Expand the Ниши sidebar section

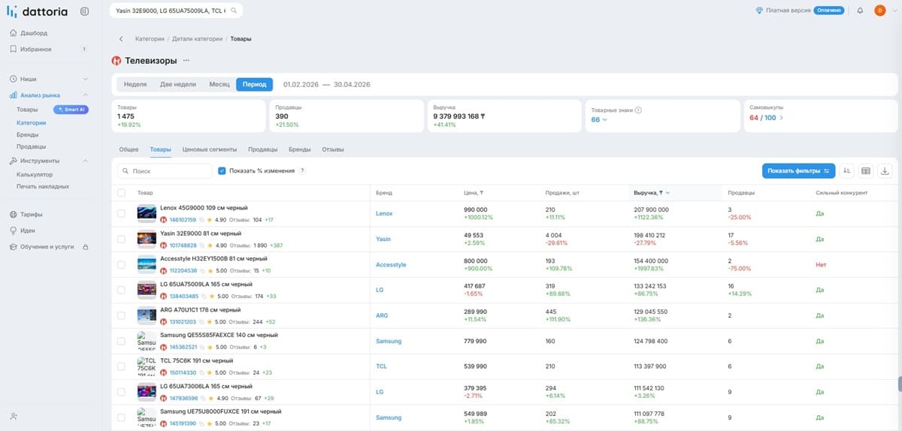coord(85,79)
